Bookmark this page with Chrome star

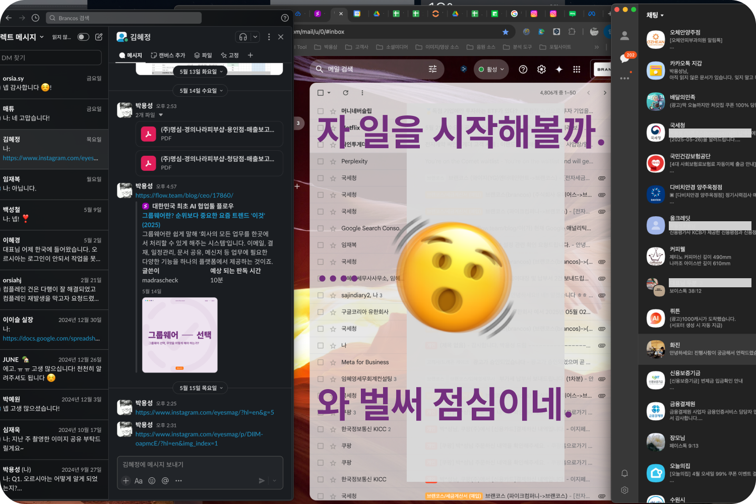506,32
